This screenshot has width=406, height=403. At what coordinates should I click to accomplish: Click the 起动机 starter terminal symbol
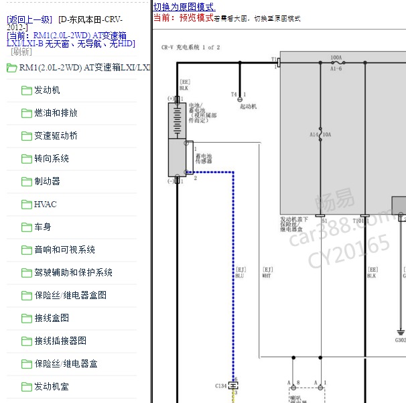240,99
